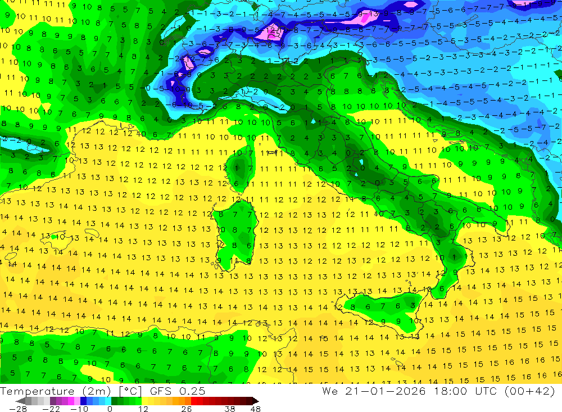Click the 48 value under the color scale
This screenshot has width=562, height=412.
coord(256,409)
